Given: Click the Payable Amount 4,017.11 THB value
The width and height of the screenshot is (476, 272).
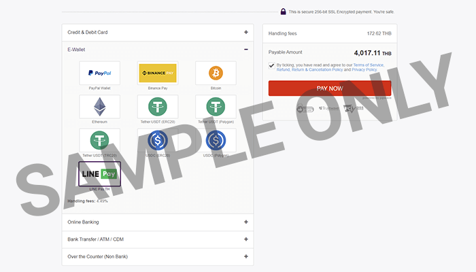Looking at the screenshot, I should point(373,53).
